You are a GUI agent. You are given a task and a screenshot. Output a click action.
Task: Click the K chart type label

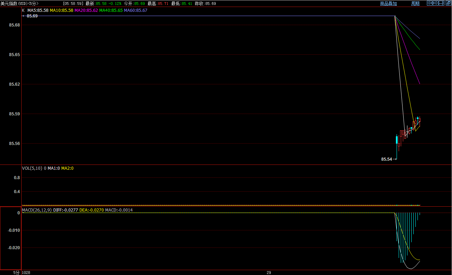[x=23, y=10]
